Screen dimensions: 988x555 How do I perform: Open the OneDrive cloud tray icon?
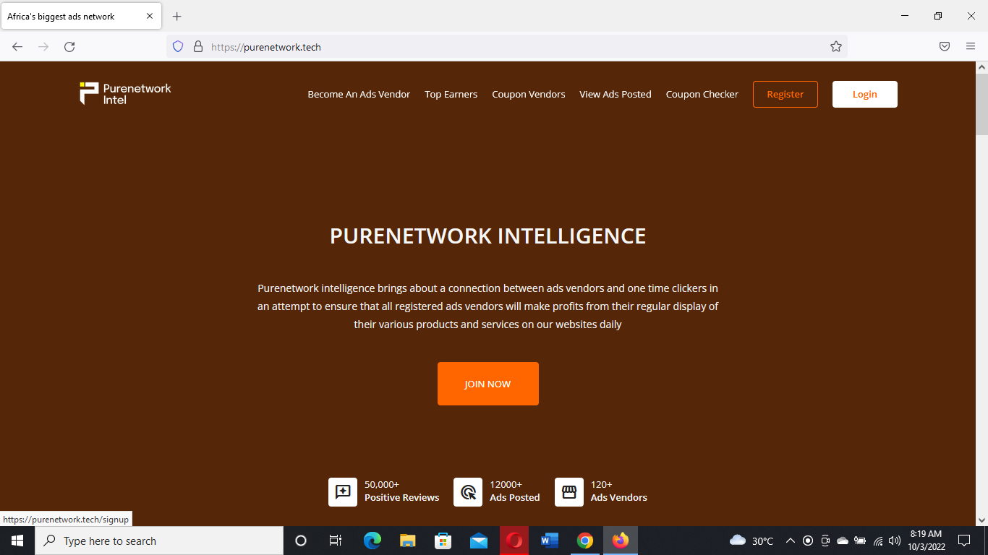[843, 541]
